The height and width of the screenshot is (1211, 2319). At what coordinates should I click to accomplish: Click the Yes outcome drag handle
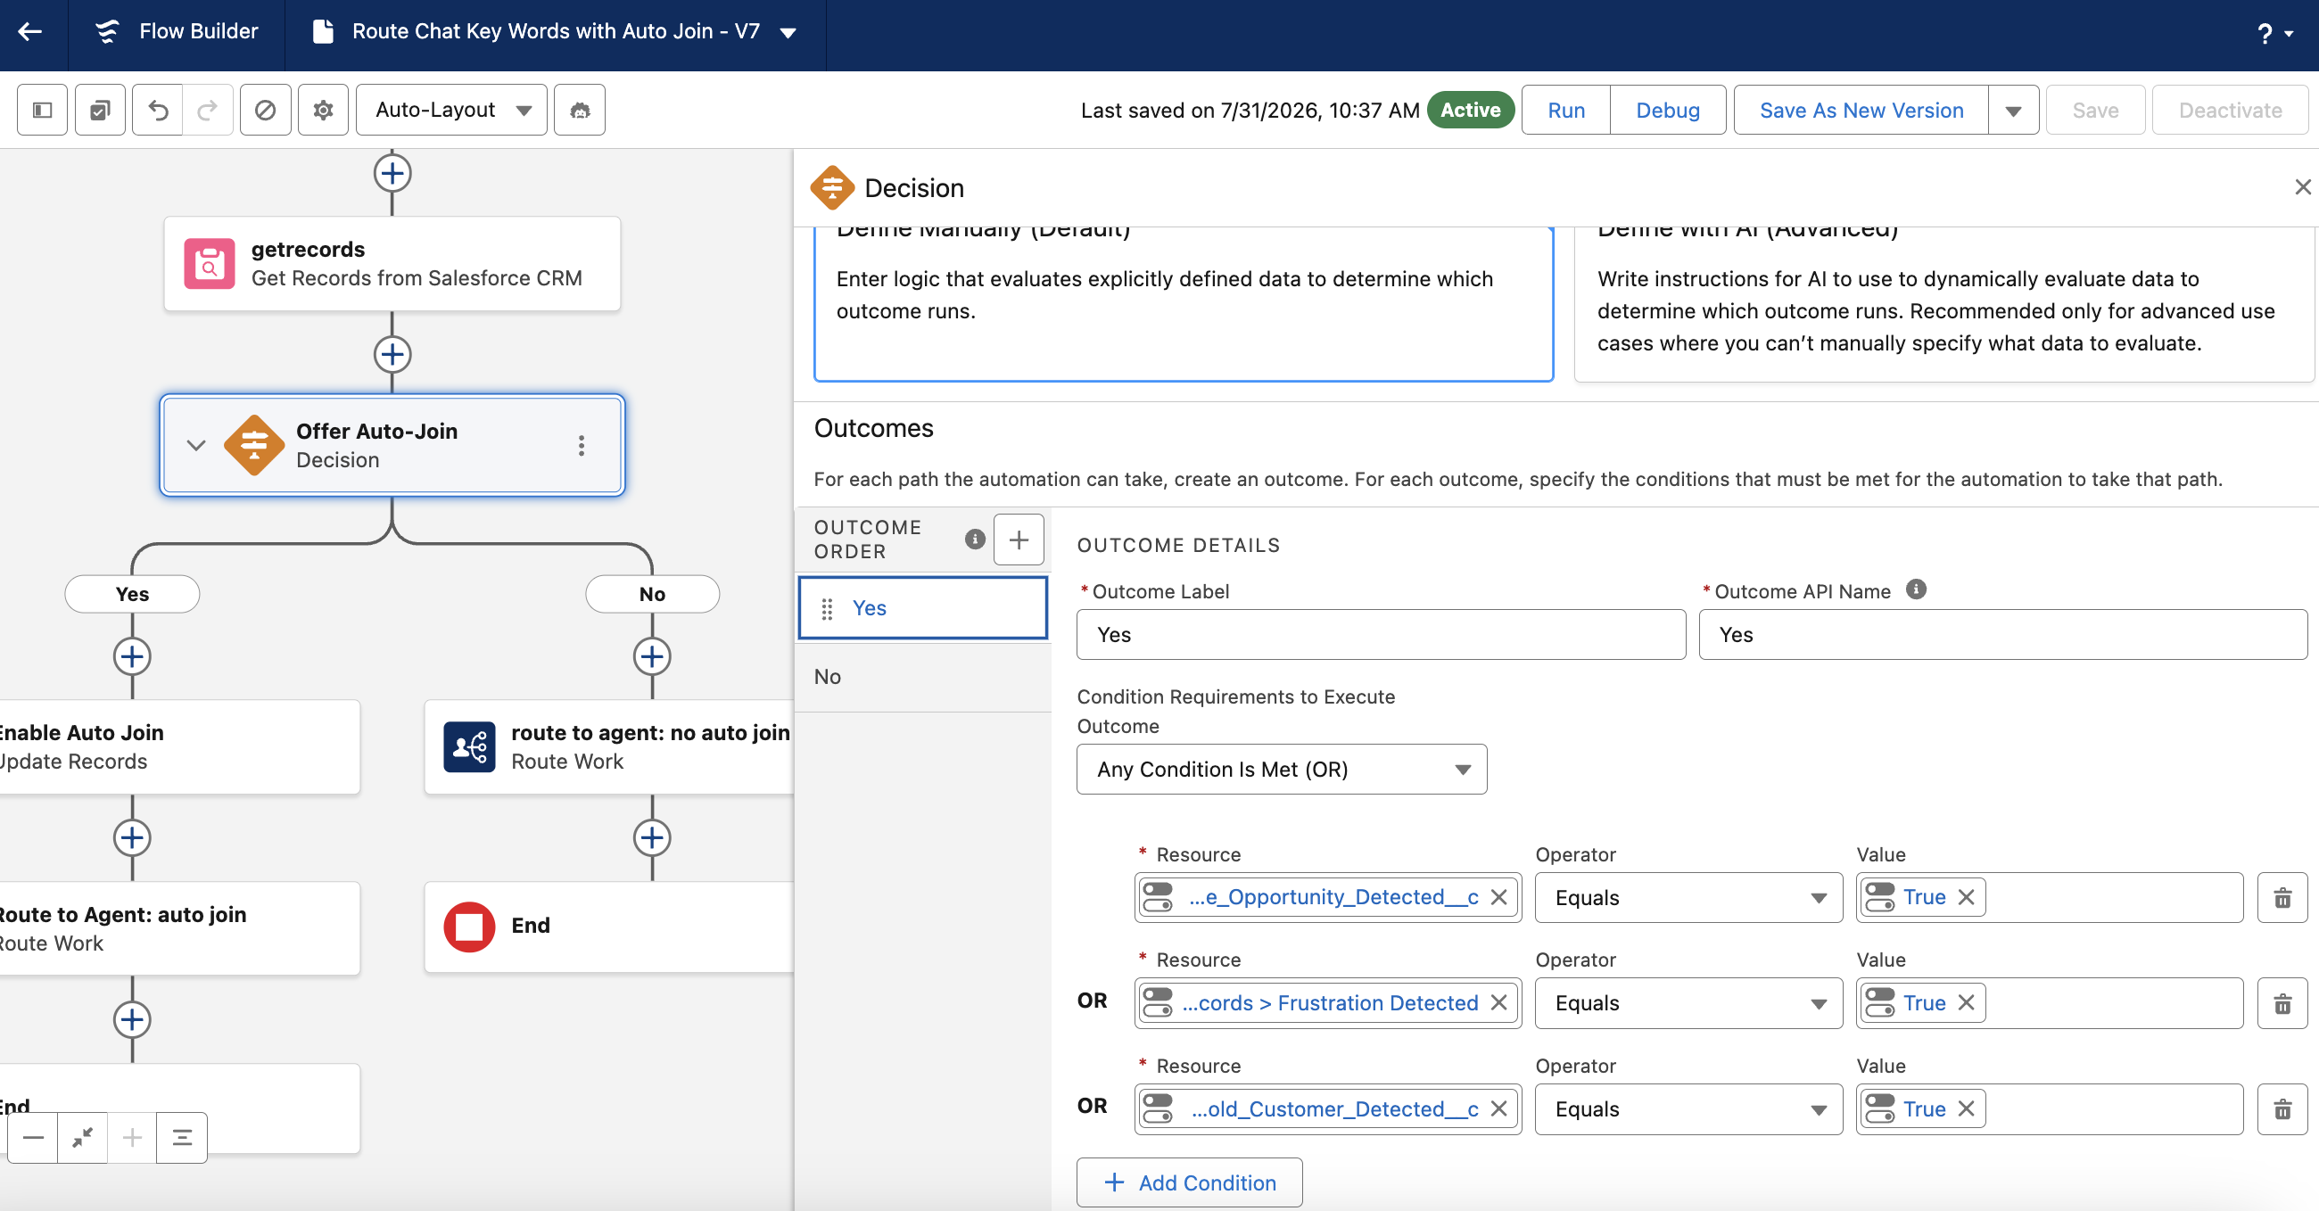[827, 609]
